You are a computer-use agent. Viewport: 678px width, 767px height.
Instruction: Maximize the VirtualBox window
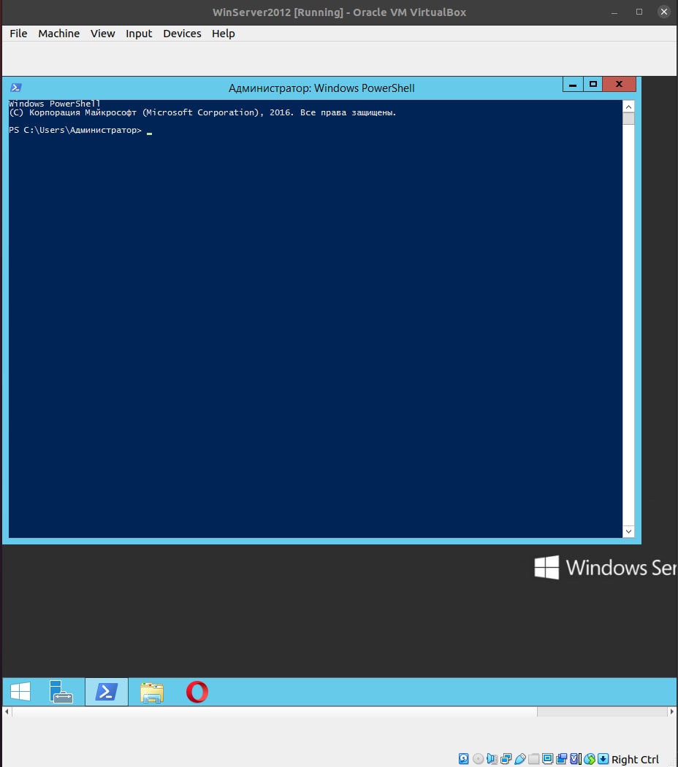639,12
